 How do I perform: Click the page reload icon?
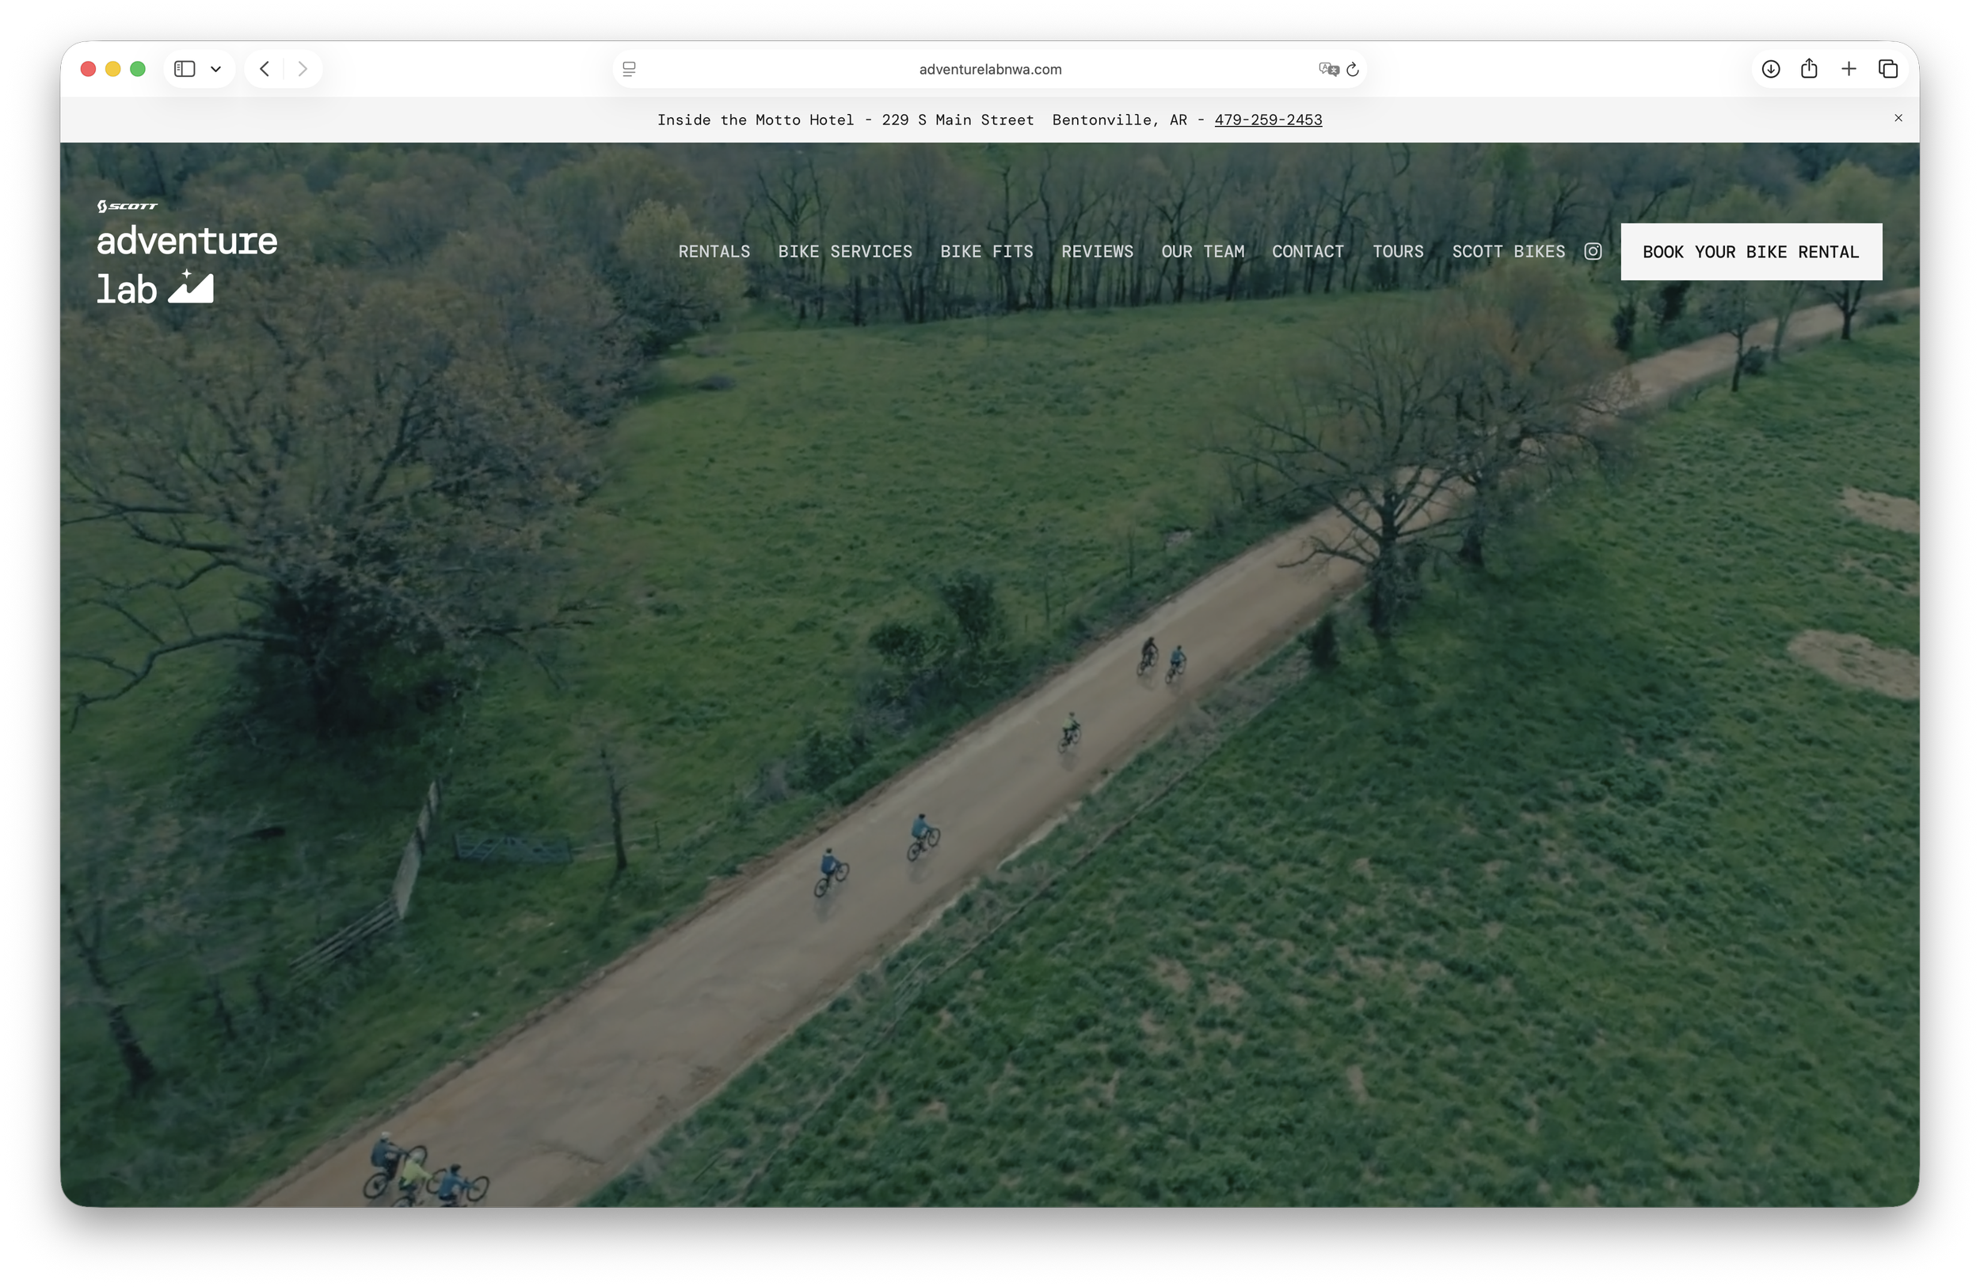coord(1353,69)
